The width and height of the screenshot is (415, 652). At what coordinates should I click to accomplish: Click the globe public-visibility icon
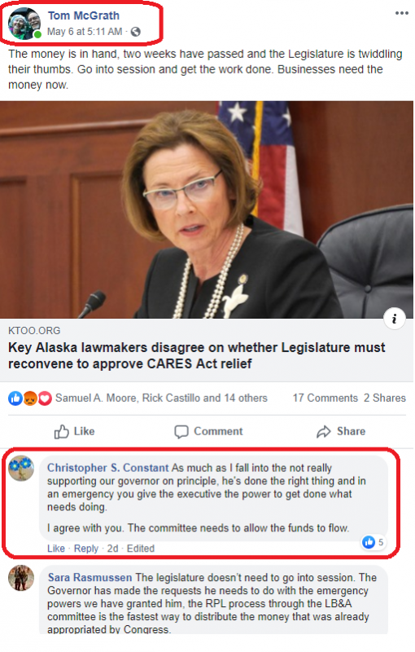coord(136,32)
